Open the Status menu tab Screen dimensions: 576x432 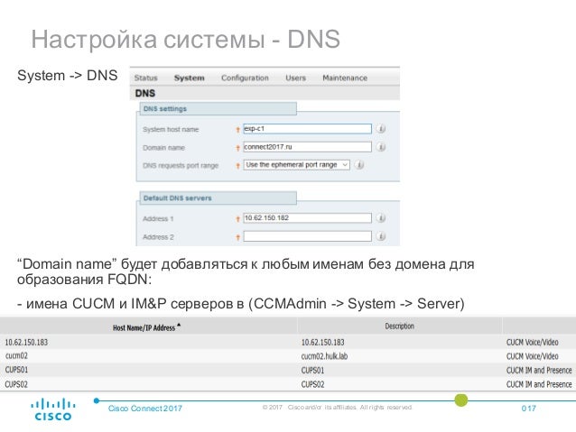146,78
